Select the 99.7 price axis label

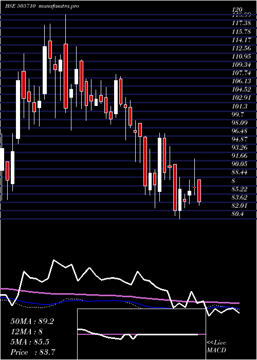click(238, 115)
